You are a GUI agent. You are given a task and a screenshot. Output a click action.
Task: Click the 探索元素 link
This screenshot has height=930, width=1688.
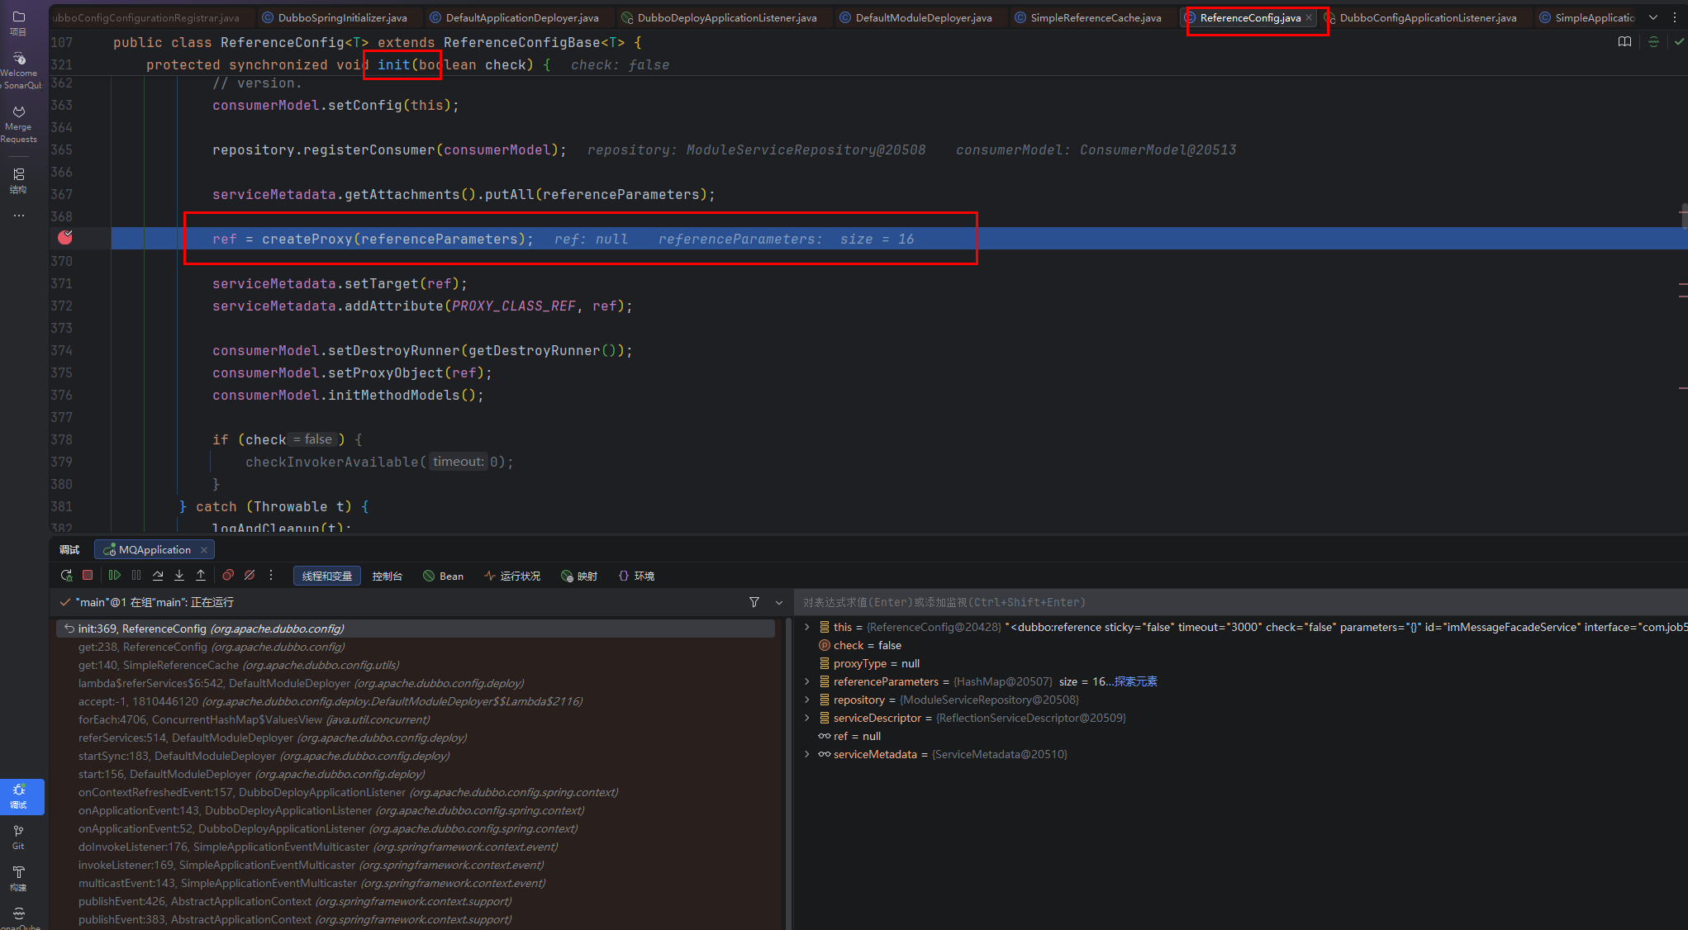click(1135, 681)
